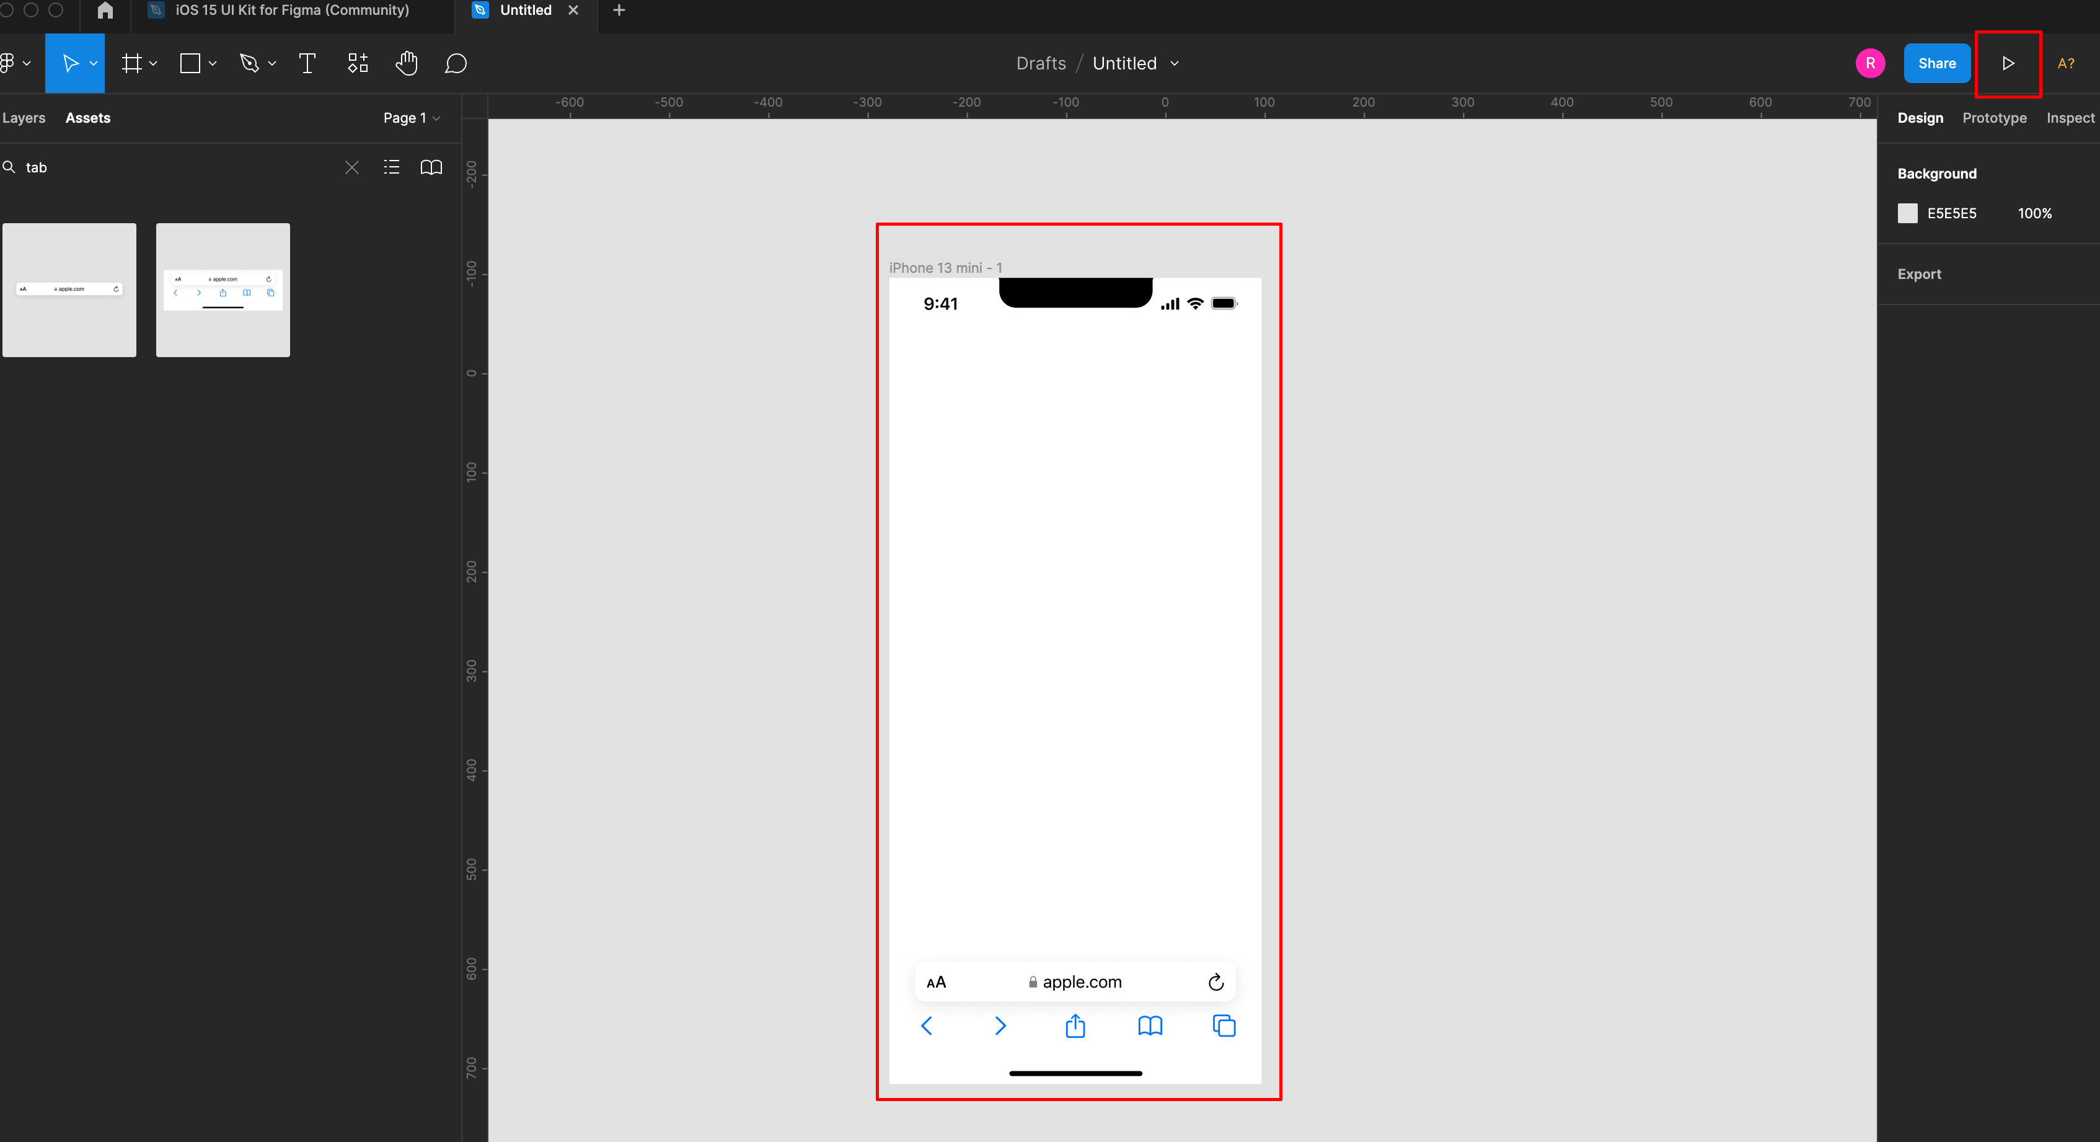The image size is (2100, 1142).
Task: Click the background color swatch E5E5E5
Action: click(x=1908, y=213)
